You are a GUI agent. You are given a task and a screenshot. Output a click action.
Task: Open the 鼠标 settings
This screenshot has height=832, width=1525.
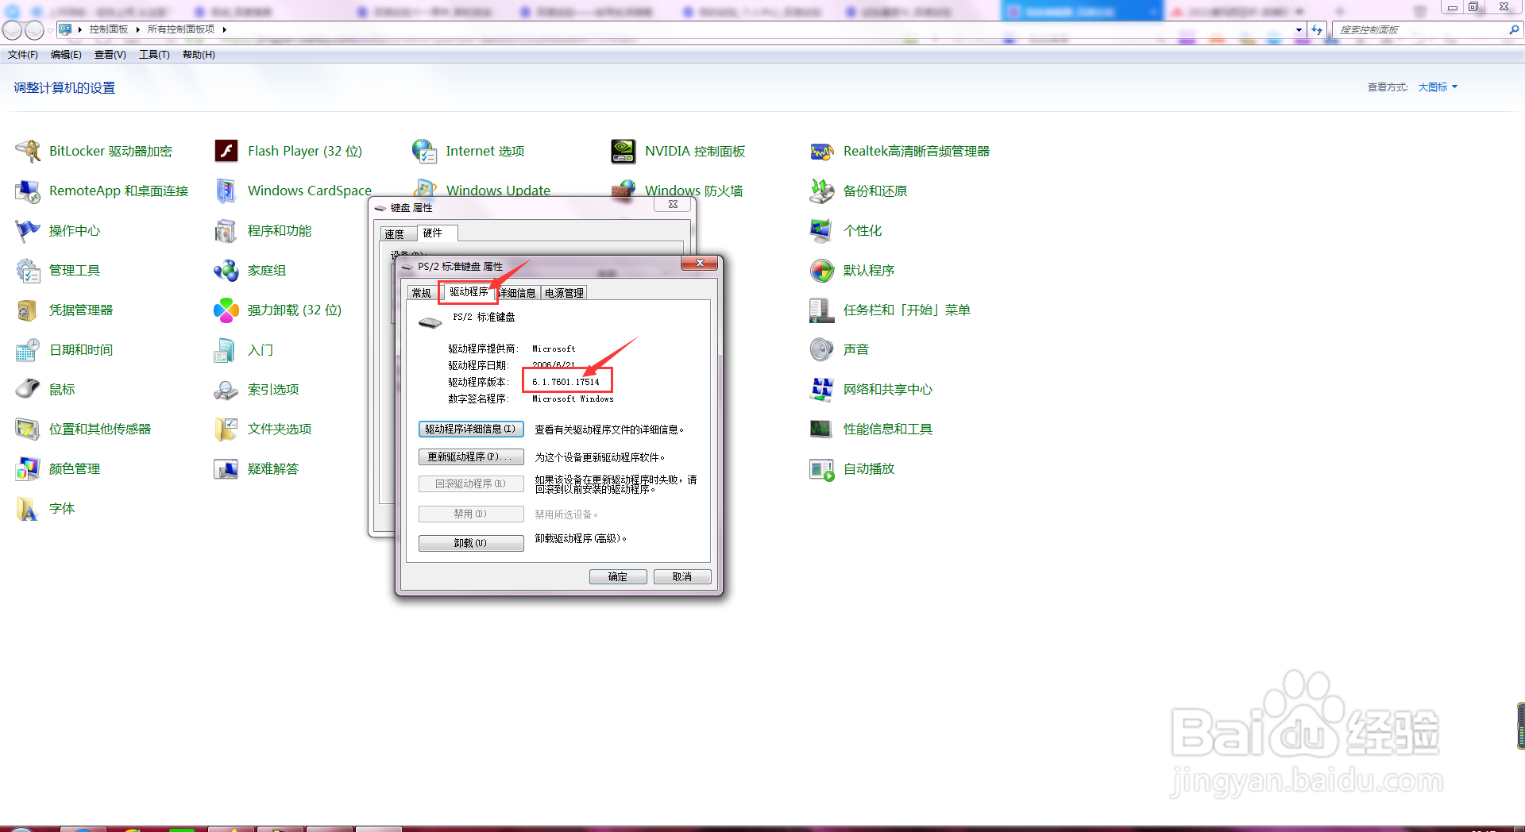click(x=61, y=389)
